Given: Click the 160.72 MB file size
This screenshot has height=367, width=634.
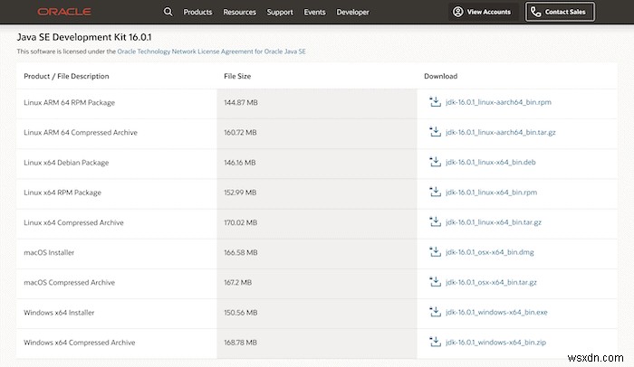Looking at the screenshot, I should coord(240,132).
